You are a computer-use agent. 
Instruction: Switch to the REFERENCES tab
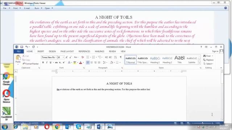(x=84, y=51)
